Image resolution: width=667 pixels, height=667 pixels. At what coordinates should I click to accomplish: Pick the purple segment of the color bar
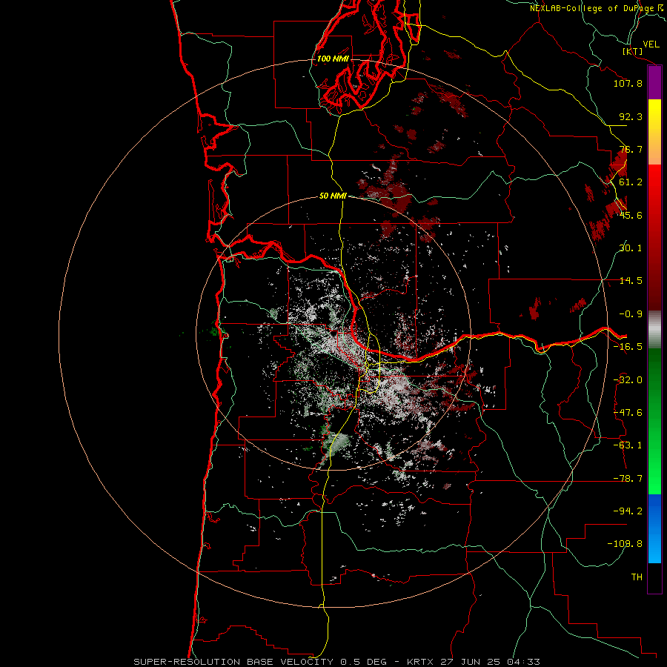click(654, 83)
